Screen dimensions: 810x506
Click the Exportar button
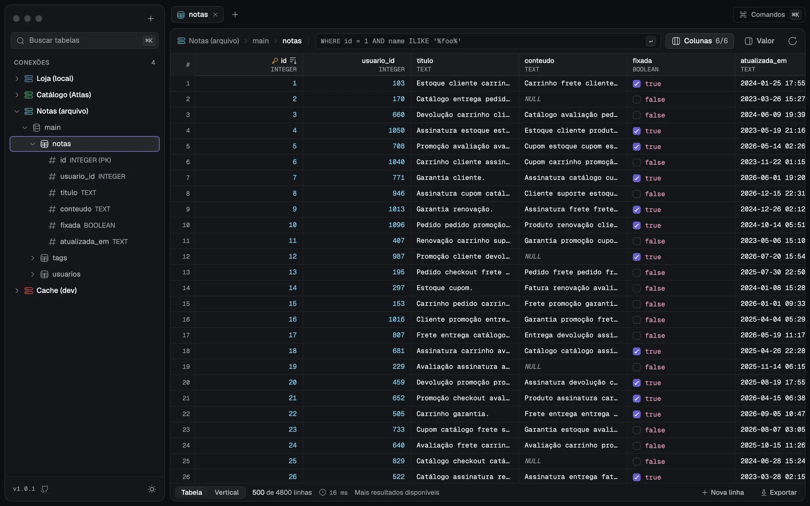[x=778, y=492]
